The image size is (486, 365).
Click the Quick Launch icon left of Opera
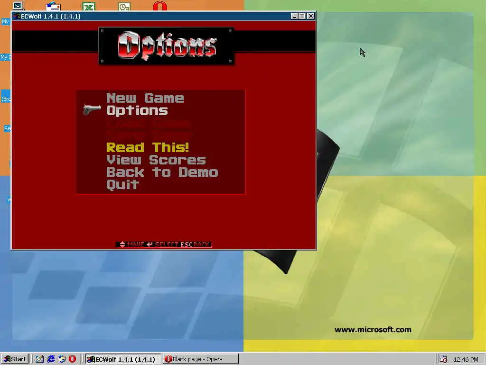point(62,359)
